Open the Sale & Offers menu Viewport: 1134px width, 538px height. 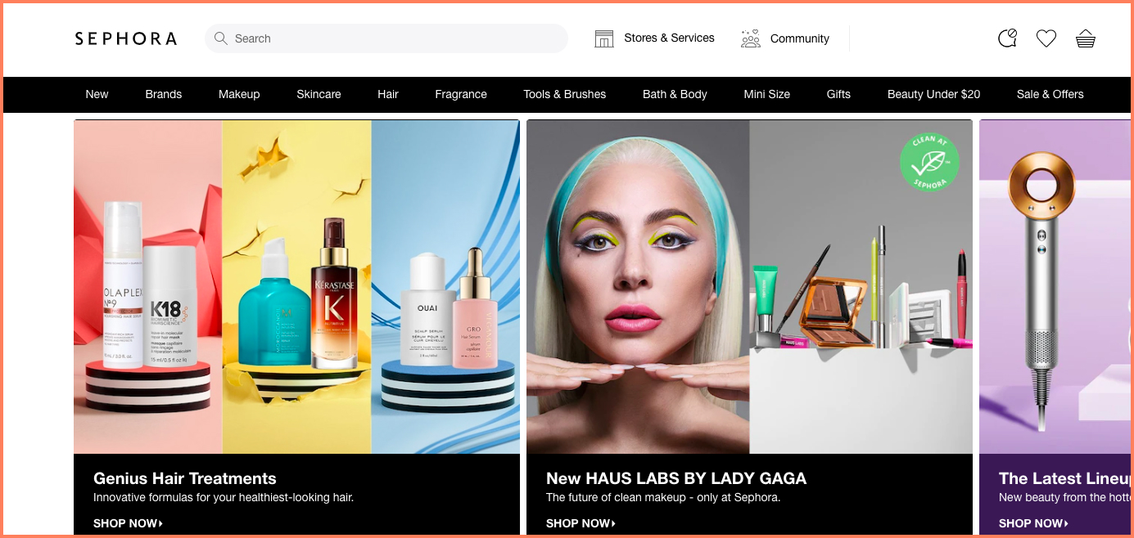coord(1050,94)
